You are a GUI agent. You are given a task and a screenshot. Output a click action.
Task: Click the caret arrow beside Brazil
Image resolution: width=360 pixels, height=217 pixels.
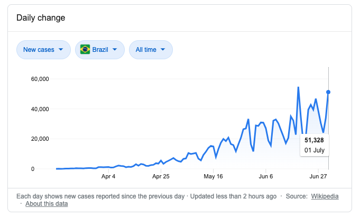pyautogui.click(x=116, y=50)
